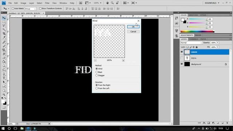Select the Hand tool in toolbox
This screenshot has height=131, width=233.
click(x=4, y=91)
